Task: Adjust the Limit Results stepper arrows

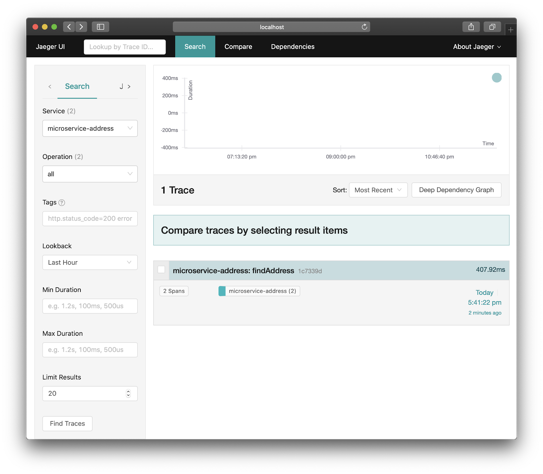Action: (x=128, y=393)
